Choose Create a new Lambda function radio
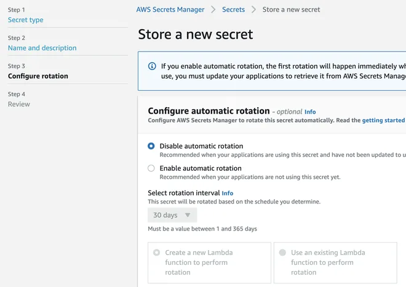 pos(156,253)
